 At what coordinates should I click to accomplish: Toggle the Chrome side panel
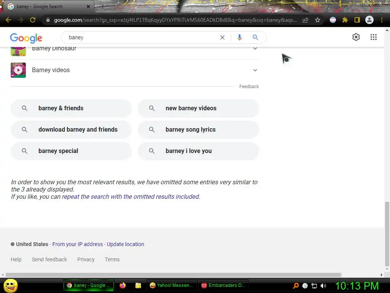[357, 20]
